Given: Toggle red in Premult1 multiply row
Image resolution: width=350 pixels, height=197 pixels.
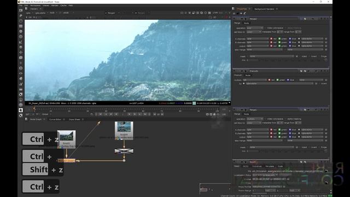Looking at the screenshot, I should [x=270, y=80].
